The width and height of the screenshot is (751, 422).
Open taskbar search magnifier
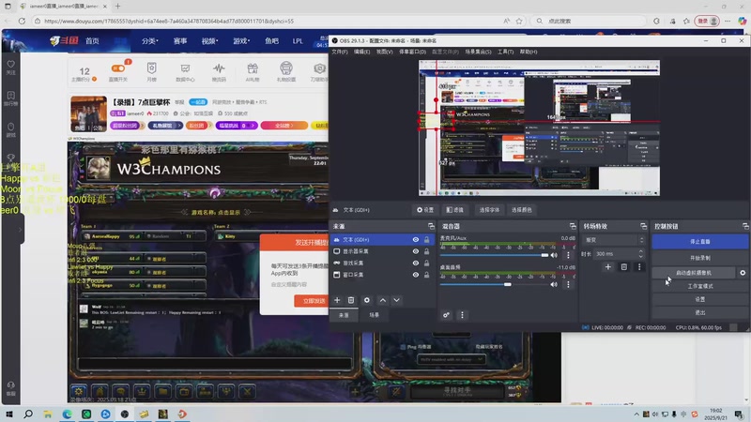[28, 414]
